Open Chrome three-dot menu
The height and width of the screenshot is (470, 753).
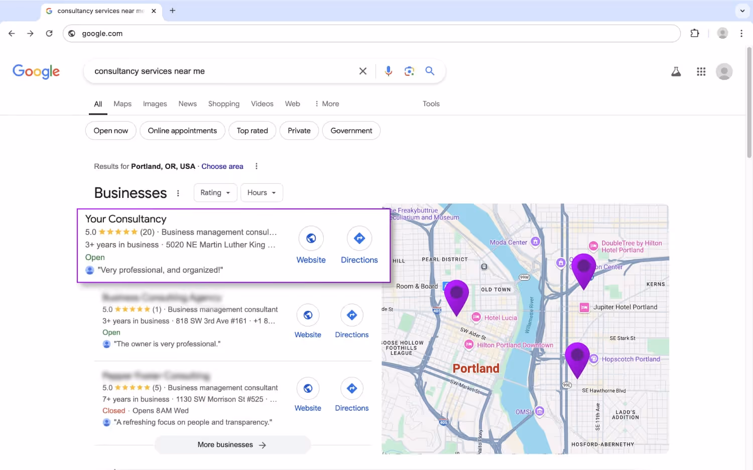741,34
